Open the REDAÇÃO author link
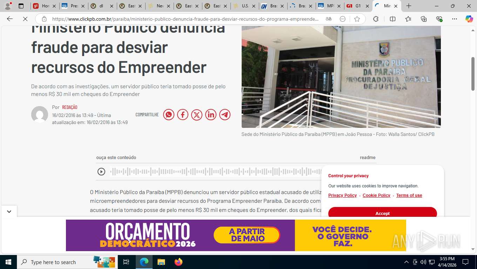Viewport: 477px width, 269px height. [x=69, y=107]
